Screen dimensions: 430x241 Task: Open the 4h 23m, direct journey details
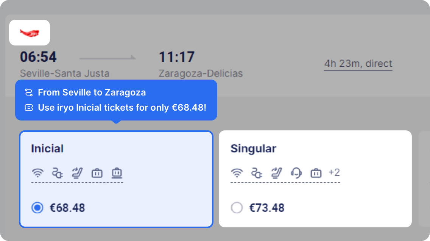(x=358, y=64)
